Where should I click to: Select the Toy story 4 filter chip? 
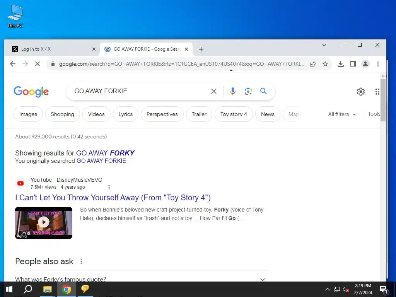click(234, 114)
